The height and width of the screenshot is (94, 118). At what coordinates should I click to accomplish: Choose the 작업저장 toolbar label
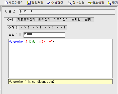pyautogui.click(x=37, y=3)
